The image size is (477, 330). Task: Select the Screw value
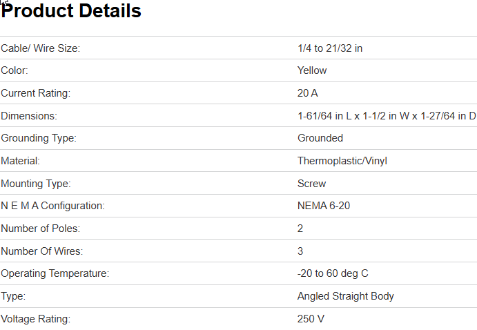pos(312,184)
